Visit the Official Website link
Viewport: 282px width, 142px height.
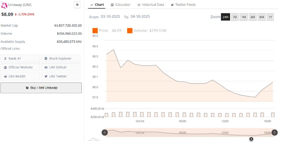click(x=20, y=67)
